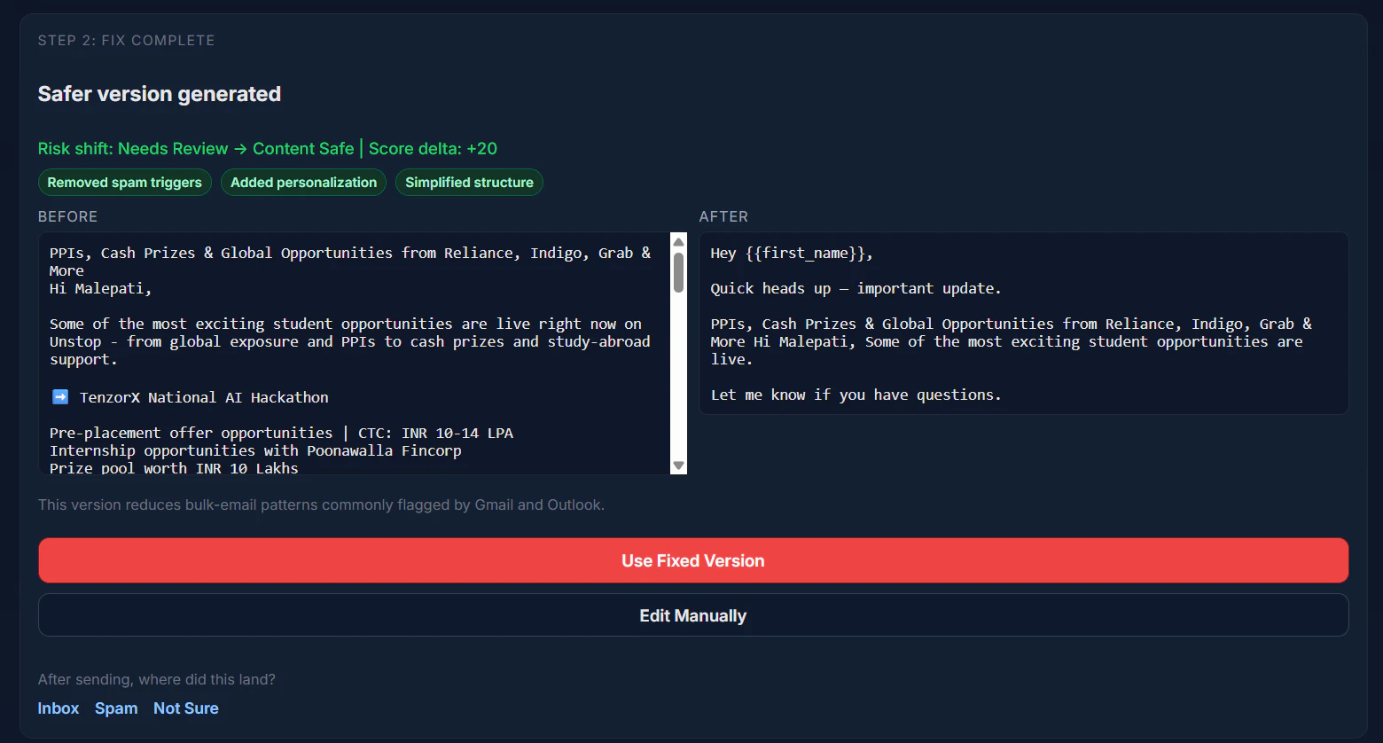1383x743 pixels.
Task: Select the Not Sure feedback link
Action: click(186, 708)
